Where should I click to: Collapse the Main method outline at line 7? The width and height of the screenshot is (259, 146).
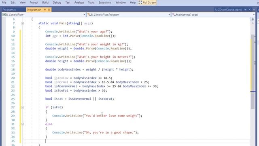click(23, 24)
